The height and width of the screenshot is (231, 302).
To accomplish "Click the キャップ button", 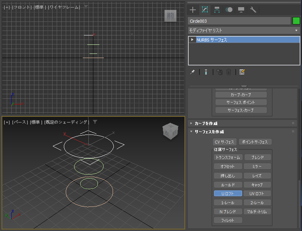I will click(x=257, y=185).
